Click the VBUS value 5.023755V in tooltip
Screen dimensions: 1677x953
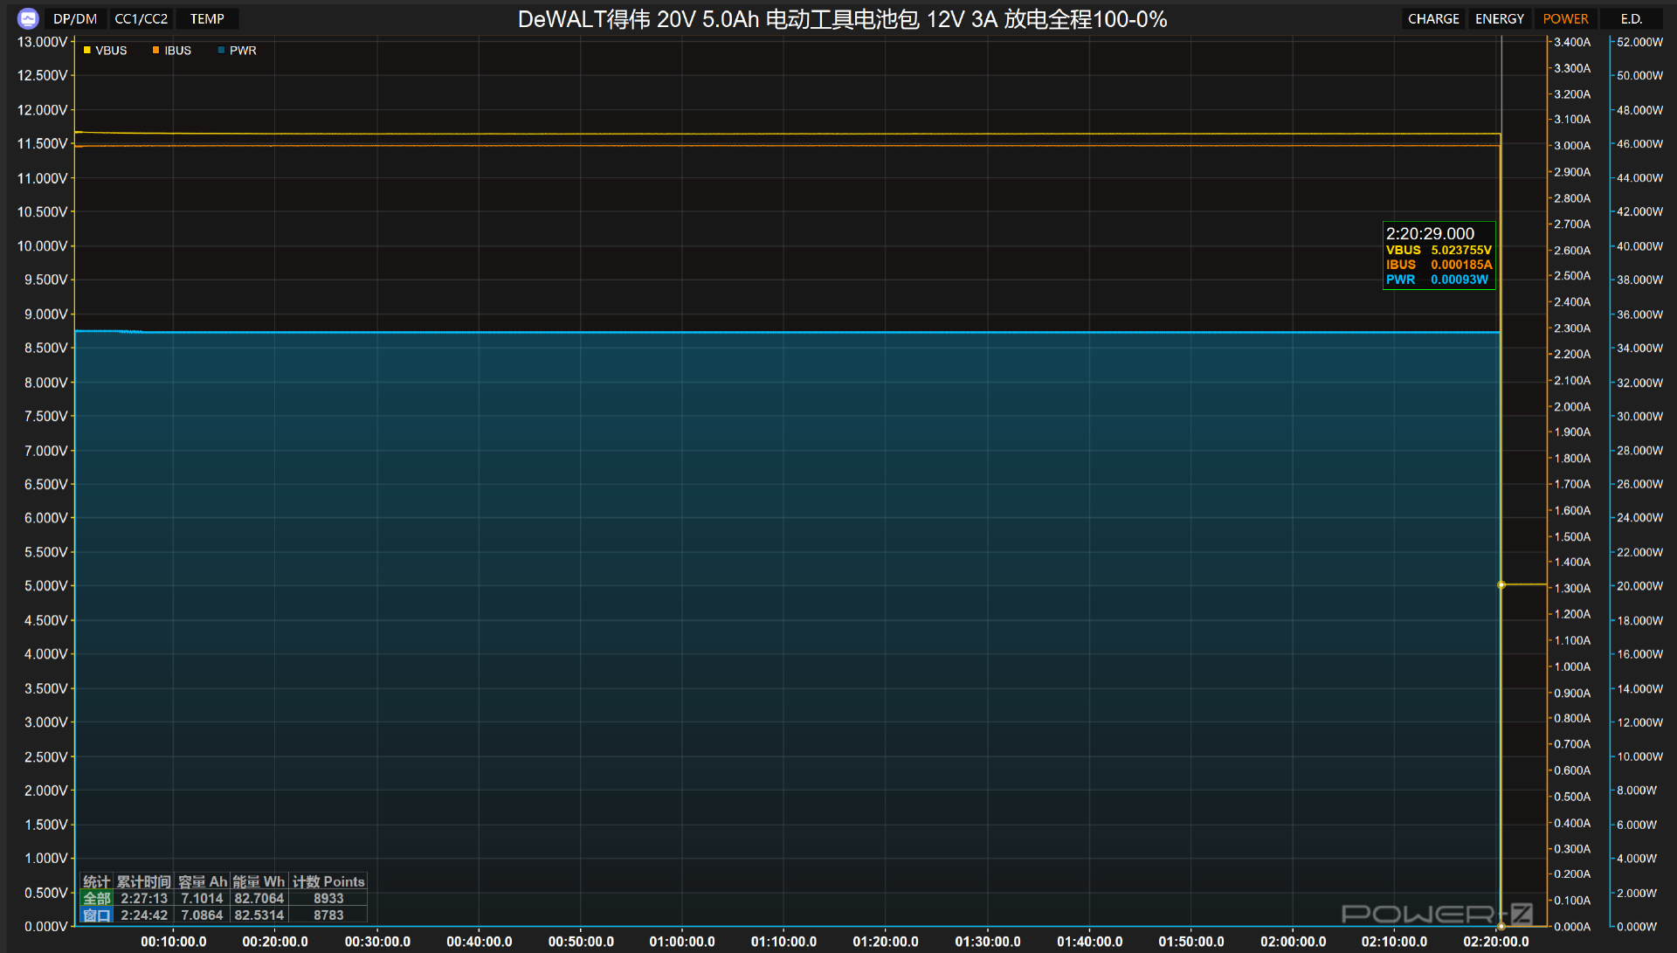pyautogui.click(x=1461, y=250)
